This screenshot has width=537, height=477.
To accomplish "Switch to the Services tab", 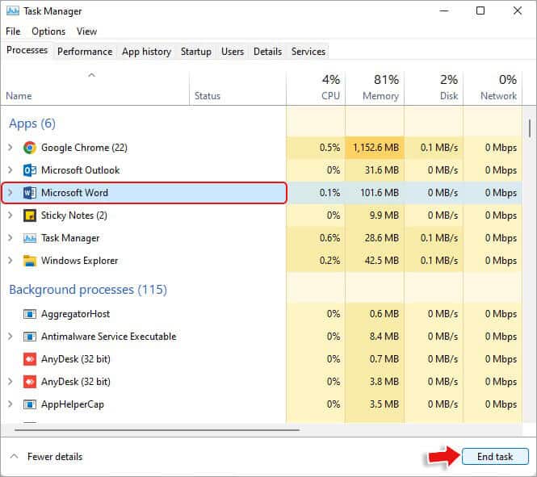I will (x=308, y=52).
